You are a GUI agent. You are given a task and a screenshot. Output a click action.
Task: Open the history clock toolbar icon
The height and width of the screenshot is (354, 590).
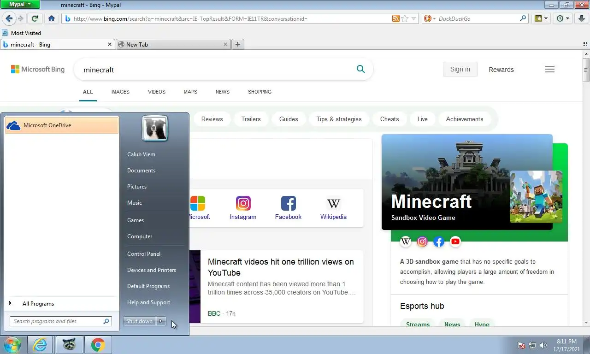(563, 18)
